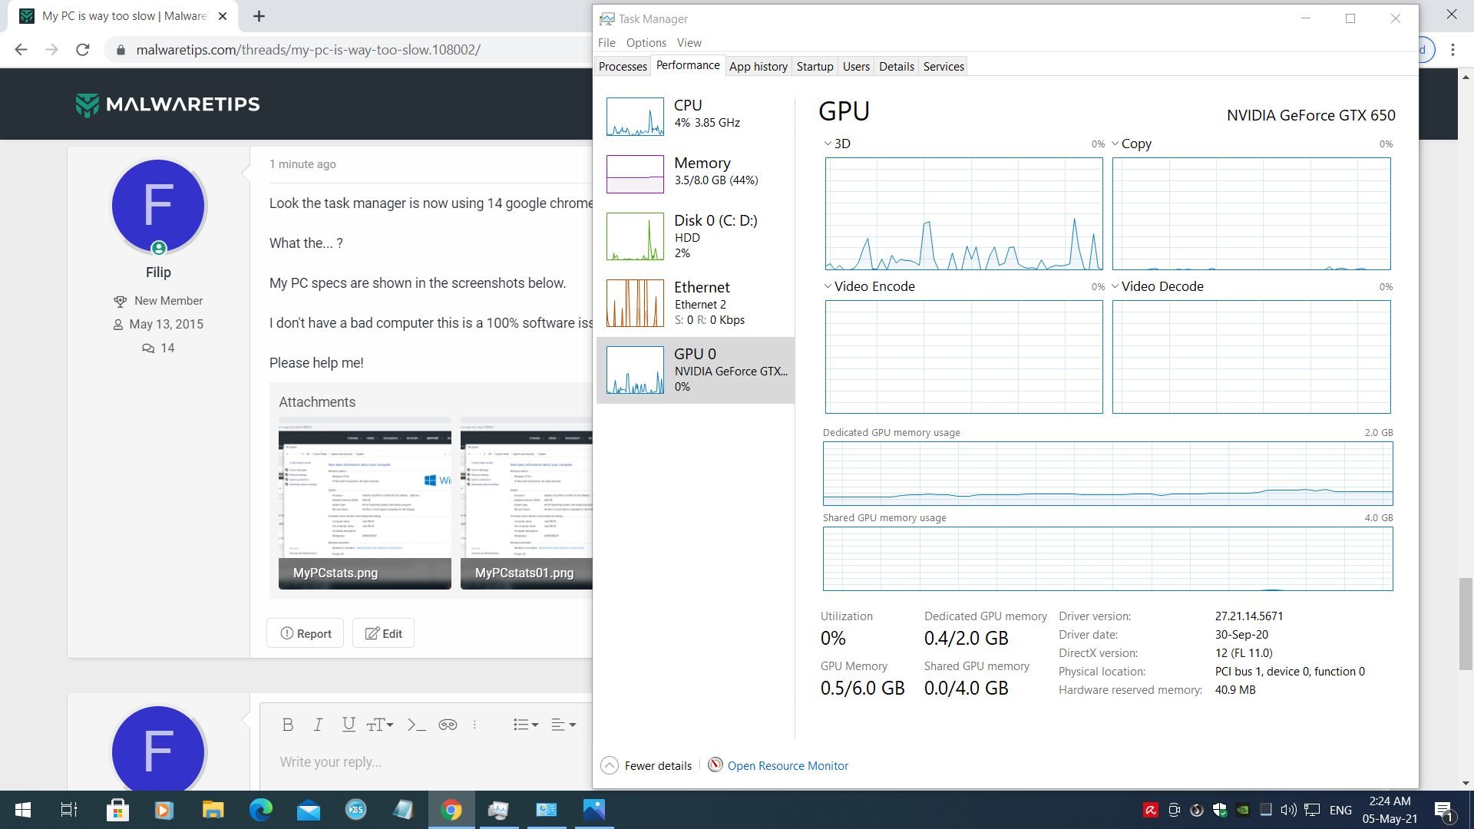
Task: Click the Insert link icon
Action: point(448,725)
